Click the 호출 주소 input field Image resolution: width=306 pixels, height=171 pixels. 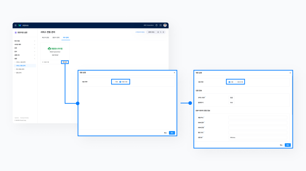pyautogui.click(x=258, y=118)
